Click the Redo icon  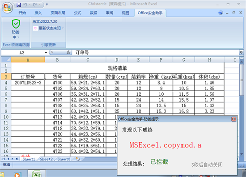(35, 5)
